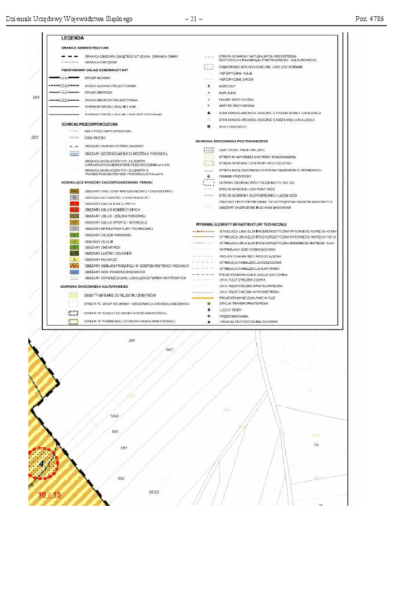Click the dotted groundwater reservoir NR 332 symbol
Viewport: 393px width, 606px height.
tap(209, 183)
